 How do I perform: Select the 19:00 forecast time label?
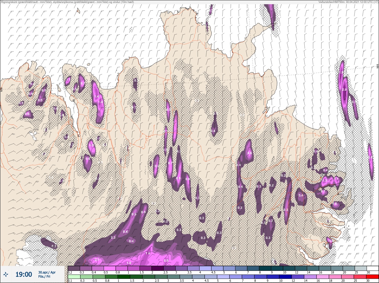tap(24, 274)
